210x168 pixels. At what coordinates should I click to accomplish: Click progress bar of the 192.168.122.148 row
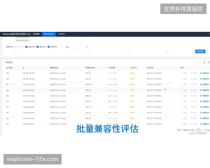[111, 101]
